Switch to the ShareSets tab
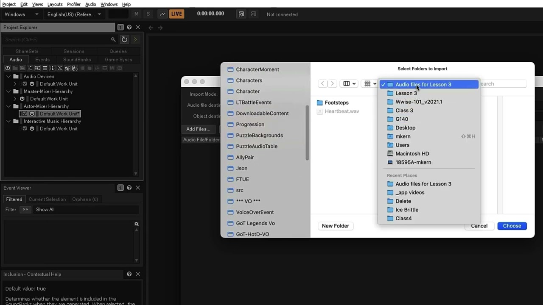543x305 pixels. click(x=27, y=51)
